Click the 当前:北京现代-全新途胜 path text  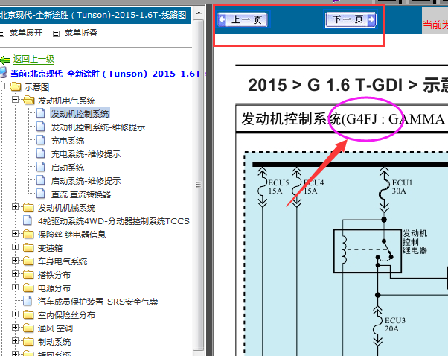tap(109, 74)
